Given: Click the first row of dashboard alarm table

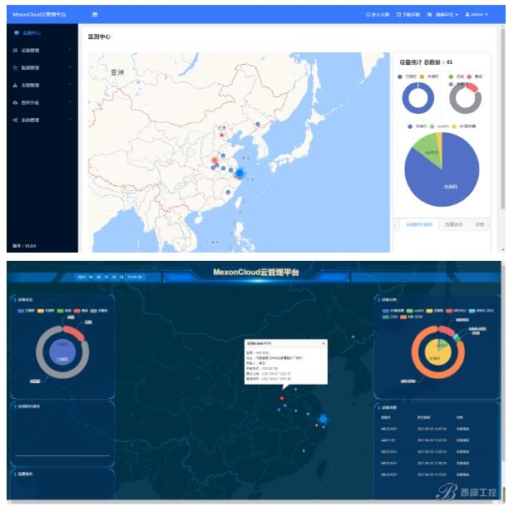Looking at the screenshot, I should (437, 429).
